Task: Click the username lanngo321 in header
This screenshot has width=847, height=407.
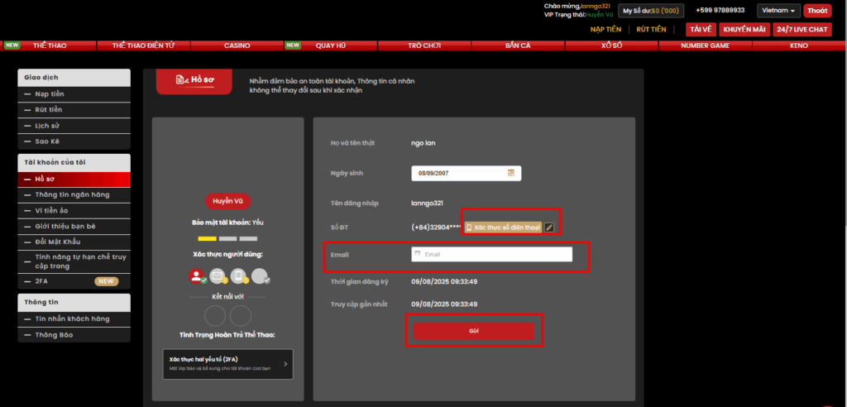Action: [595, 6]
